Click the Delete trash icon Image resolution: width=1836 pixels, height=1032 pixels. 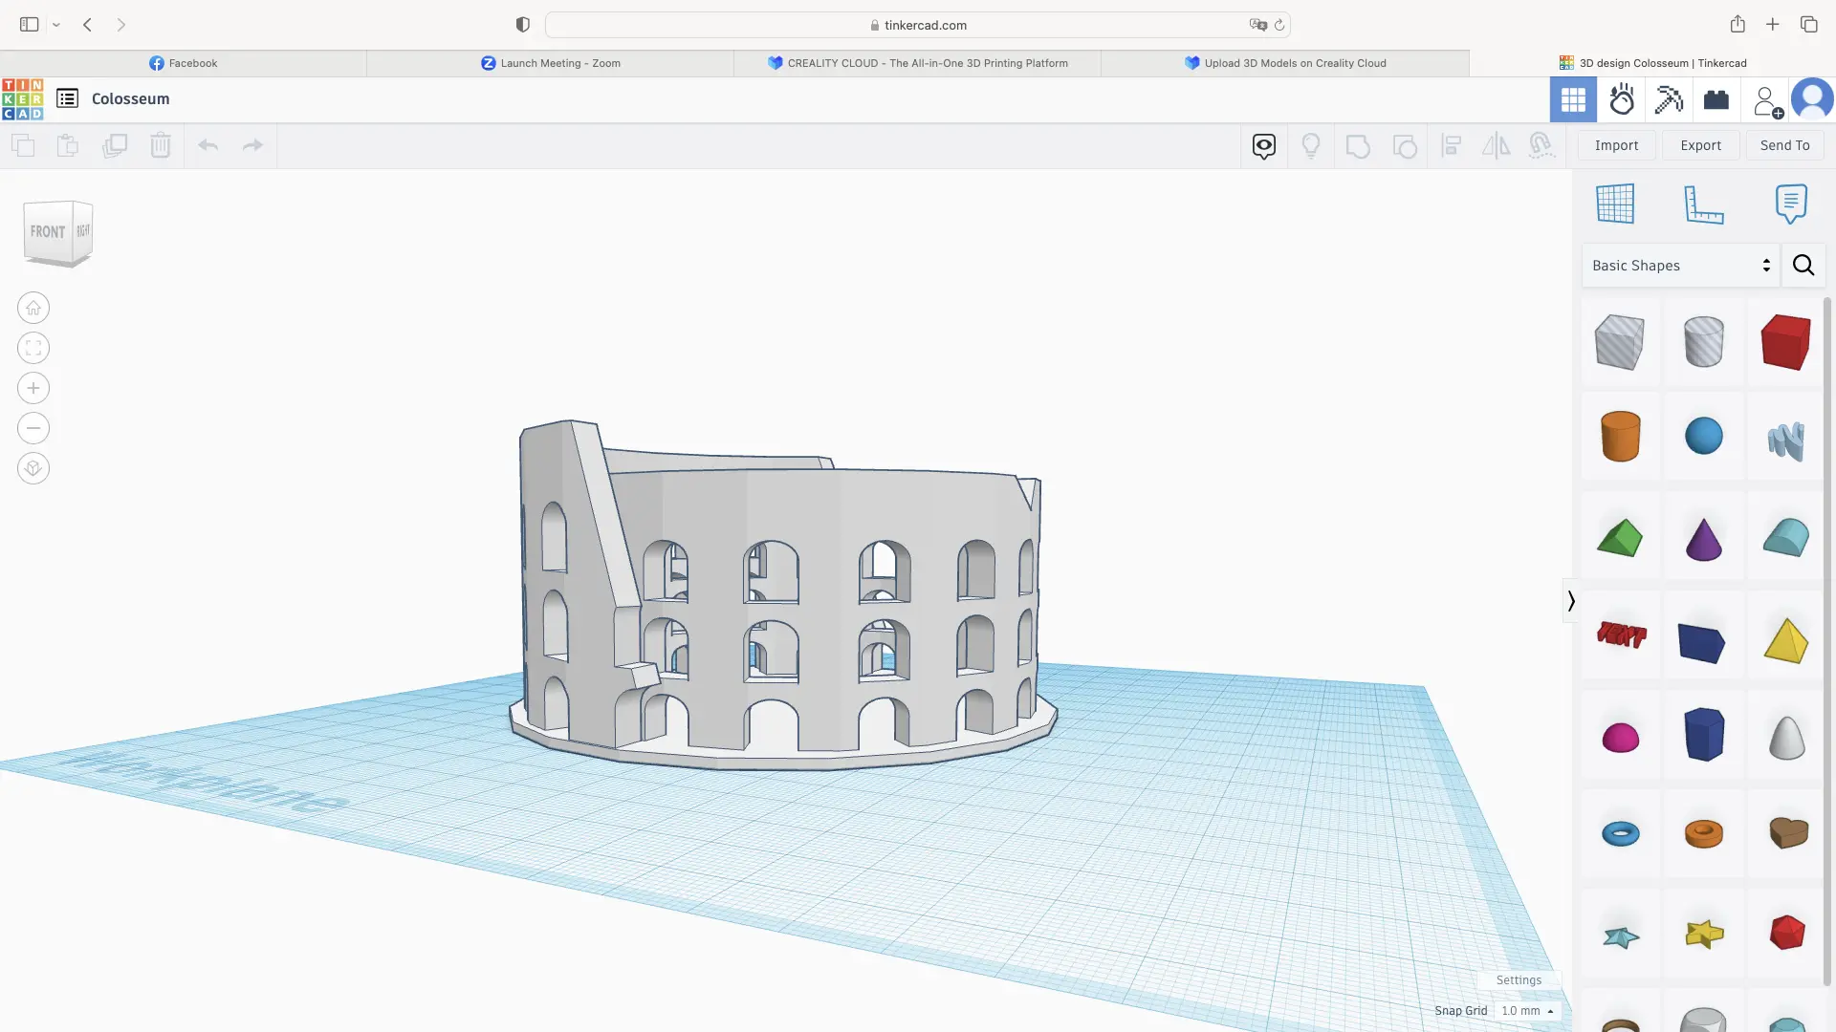click(x=161, y=145)
